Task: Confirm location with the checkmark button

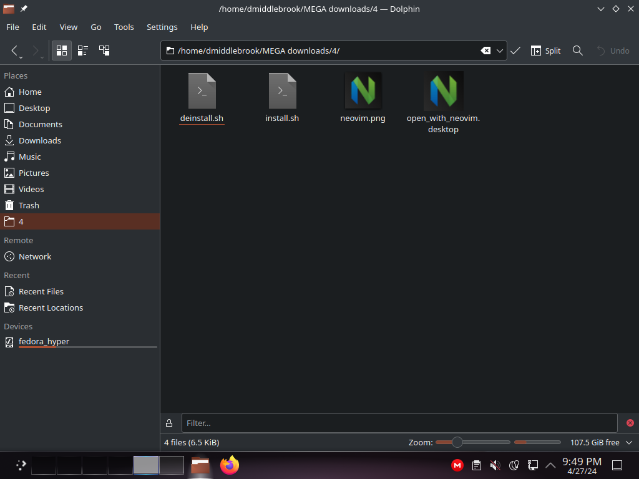Action: (x=515, y=51)
